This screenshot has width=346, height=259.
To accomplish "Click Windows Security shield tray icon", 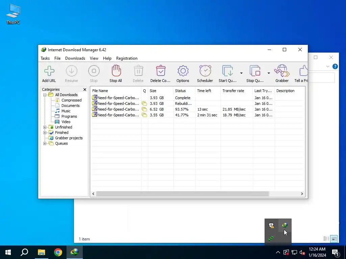I will pos(271,225).
